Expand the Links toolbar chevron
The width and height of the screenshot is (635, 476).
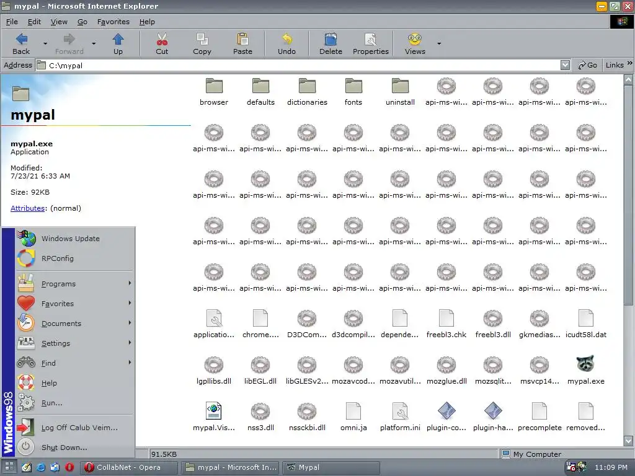tap(630, 63)
